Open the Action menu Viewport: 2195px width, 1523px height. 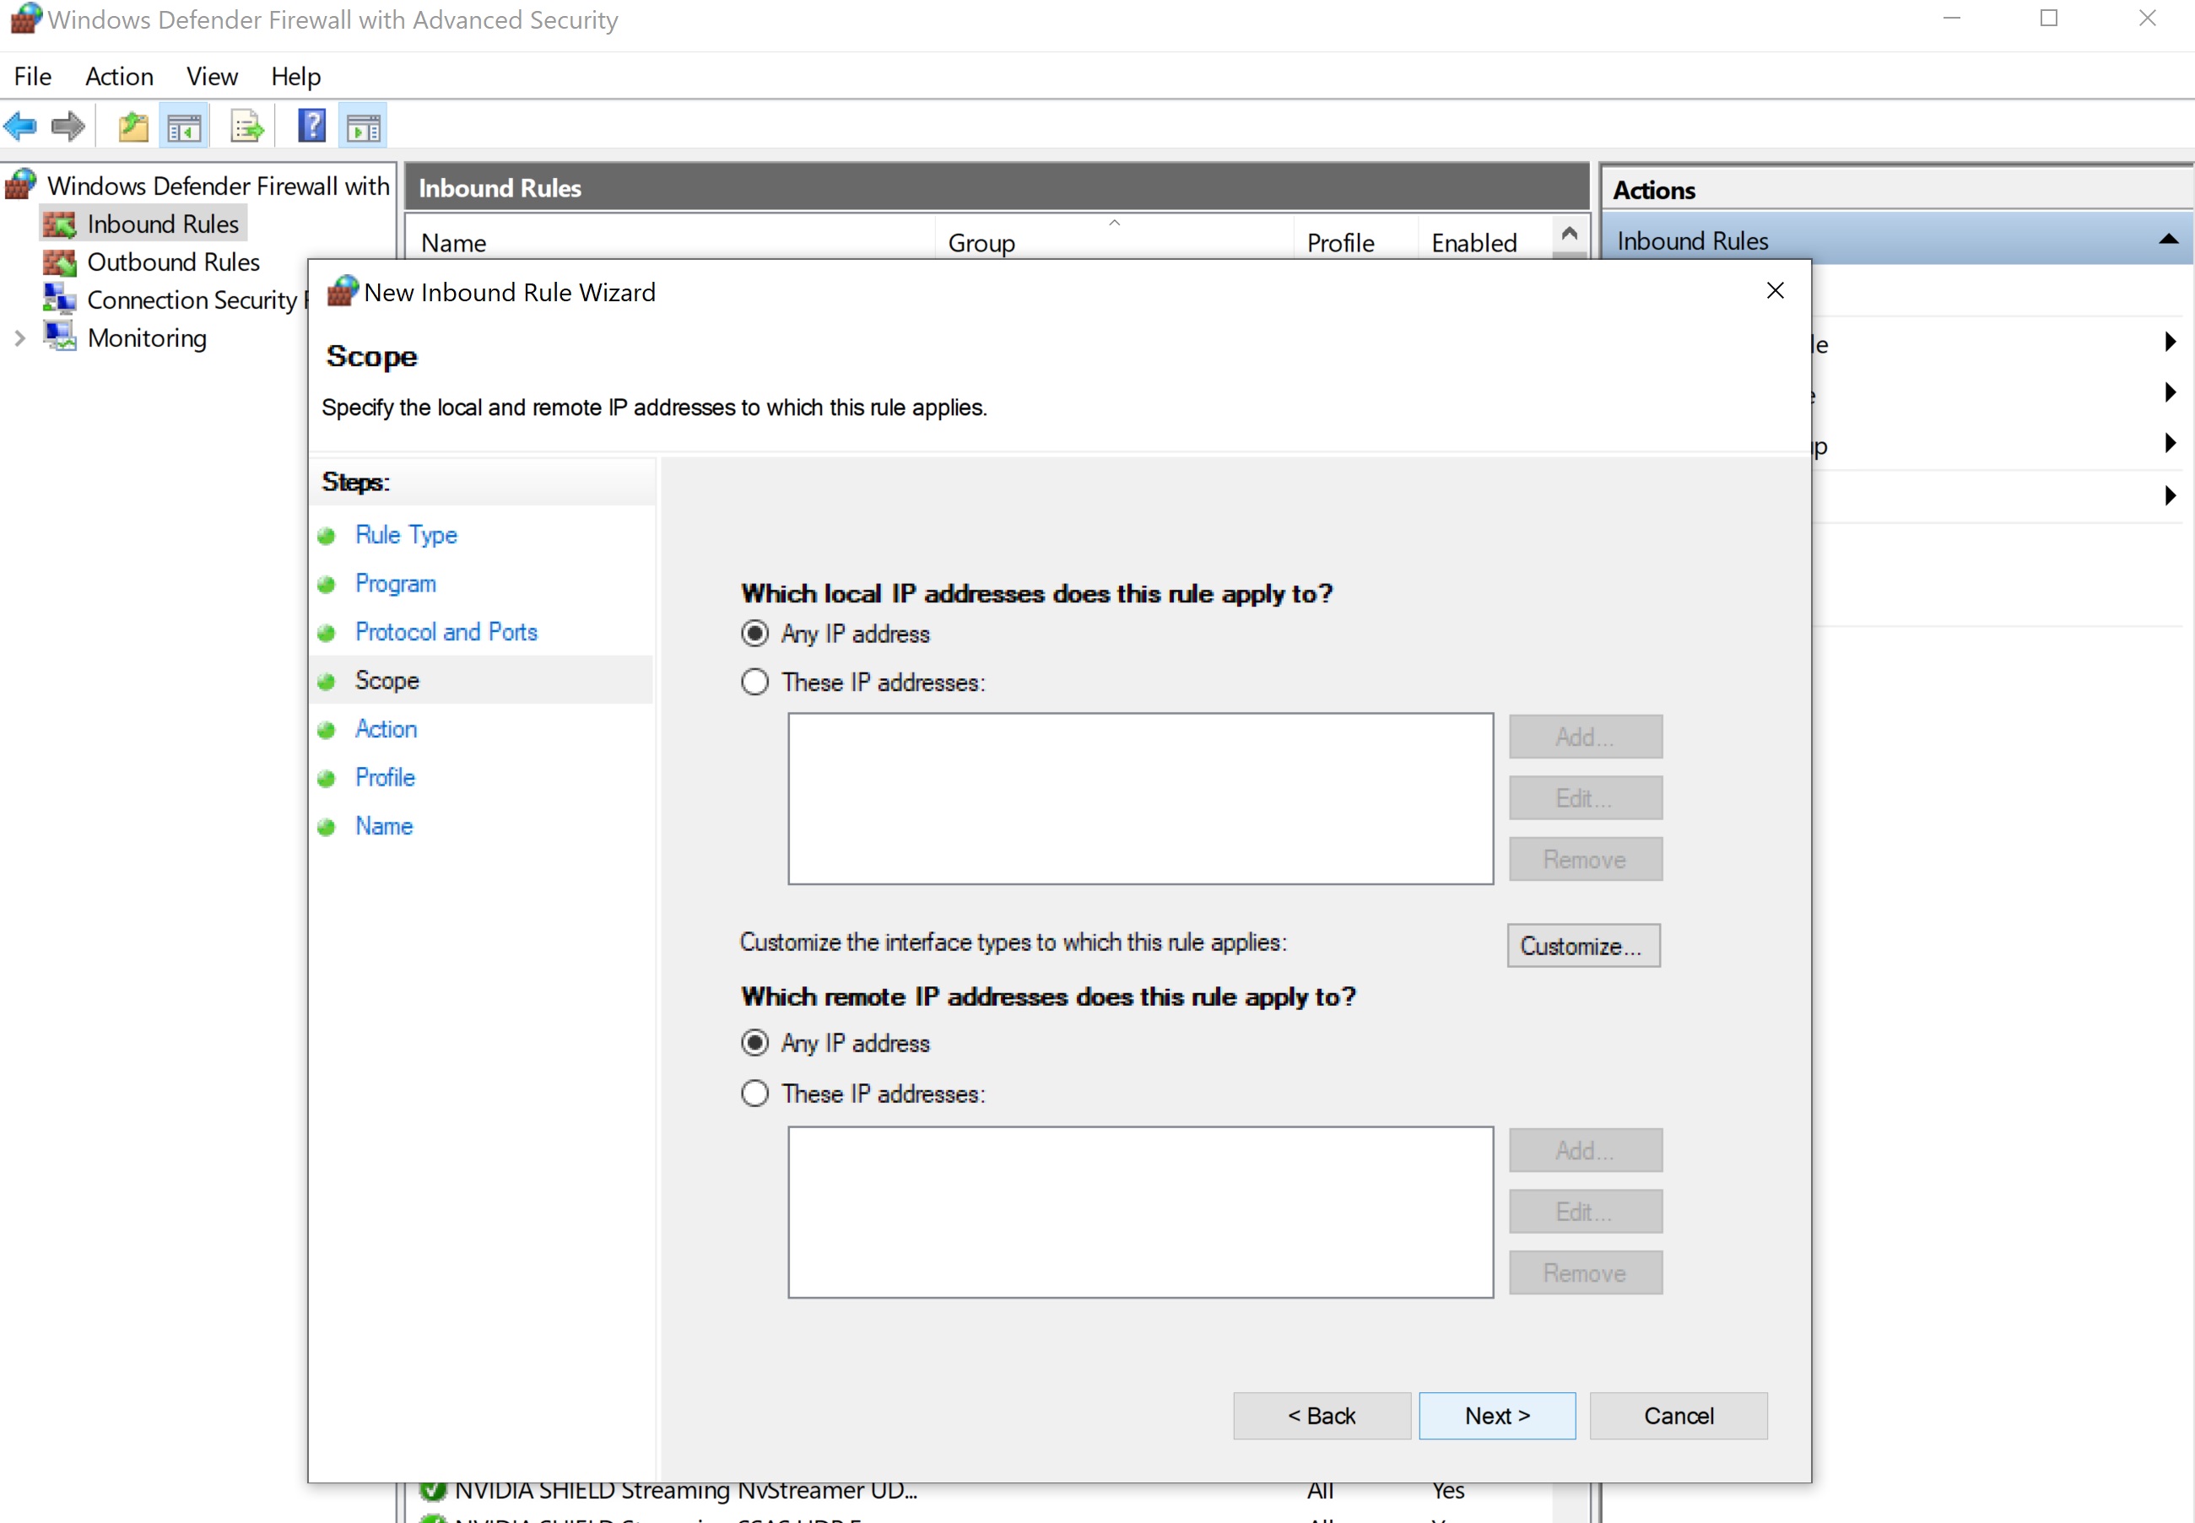pos(119,76)
